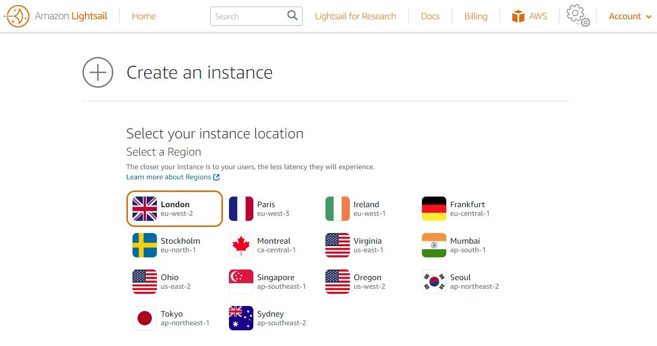Click the external link icon after Learn more about Regions
The width and height of the screenshot is (657, 346).
coord(217,177)
